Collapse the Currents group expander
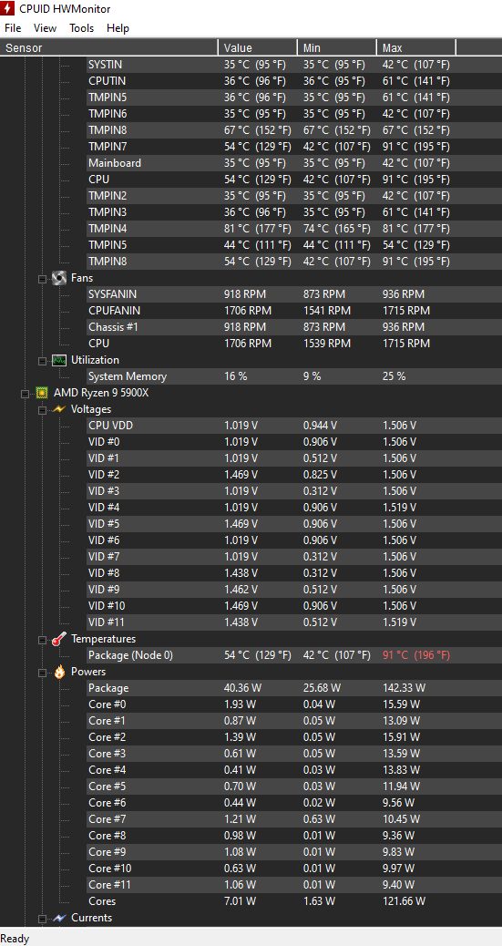This screenshot has height=946, width=502. 42,919
